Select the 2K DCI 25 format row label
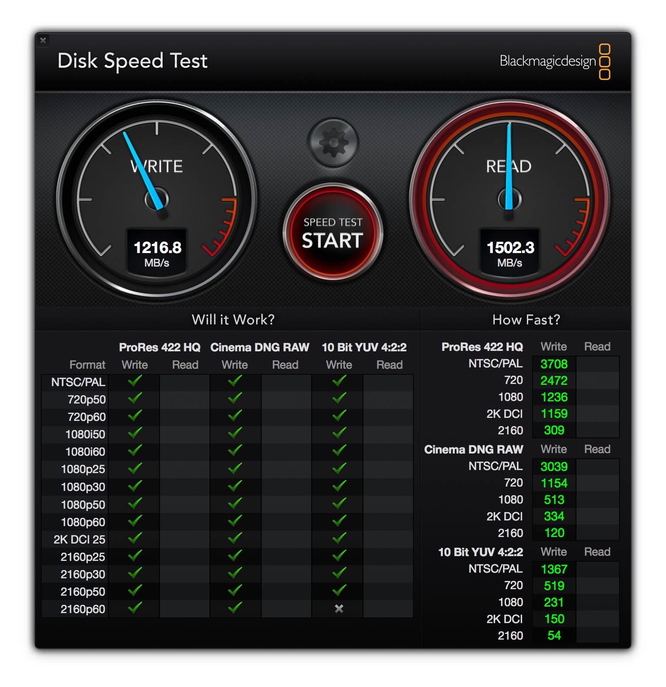 click(80, 540)
